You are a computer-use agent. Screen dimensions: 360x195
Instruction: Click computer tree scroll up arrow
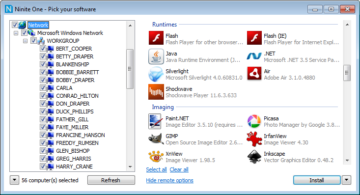(x=130, y=26)
